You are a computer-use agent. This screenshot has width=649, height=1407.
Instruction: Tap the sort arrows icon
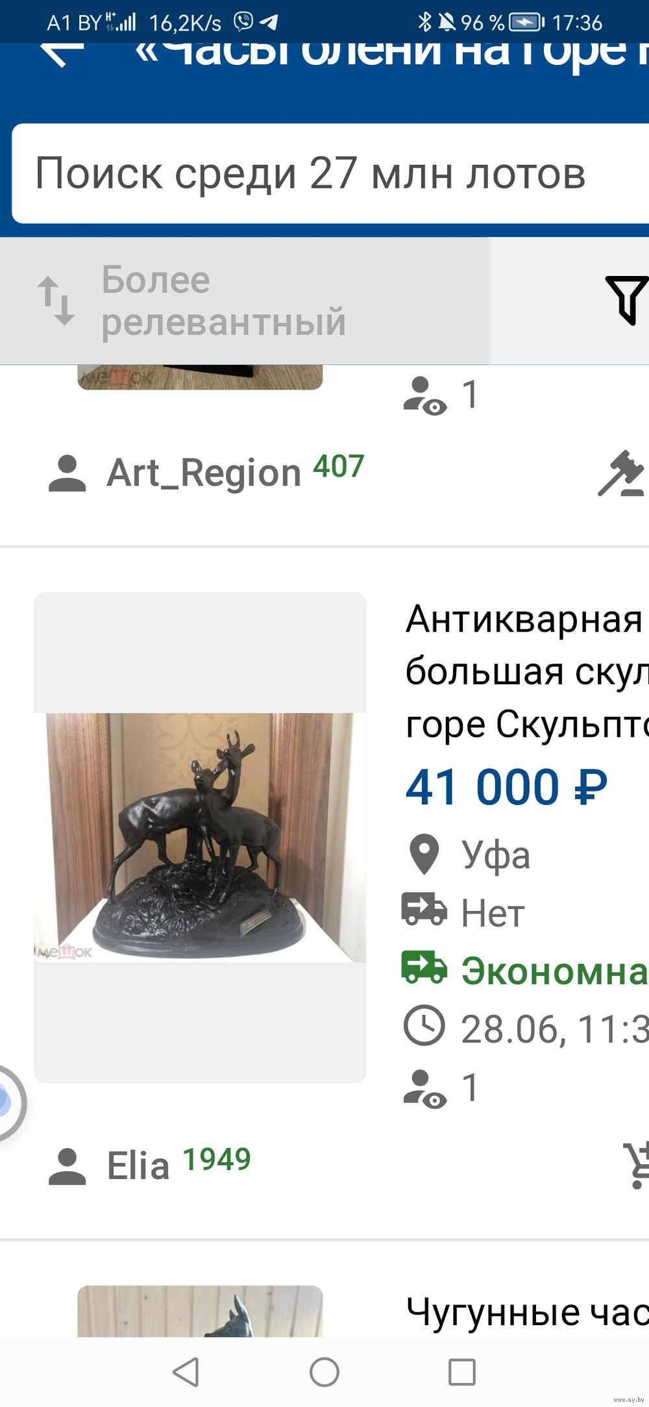point(56,301)
